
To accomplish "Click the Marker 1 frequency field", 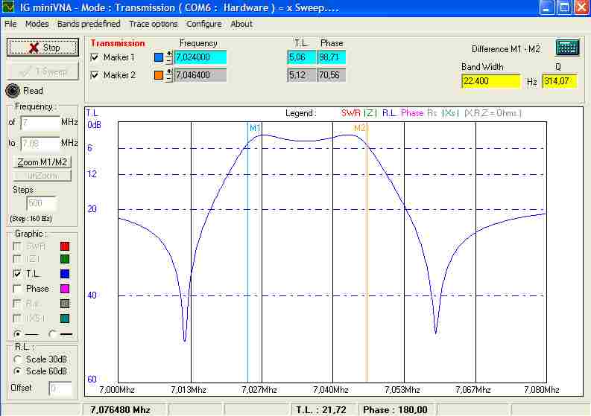I will (x=200, y=57).
